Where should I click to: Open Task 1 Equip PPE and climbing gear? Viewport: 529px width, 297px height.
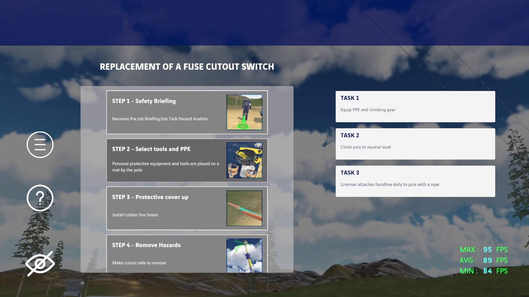tap(415, 107)
